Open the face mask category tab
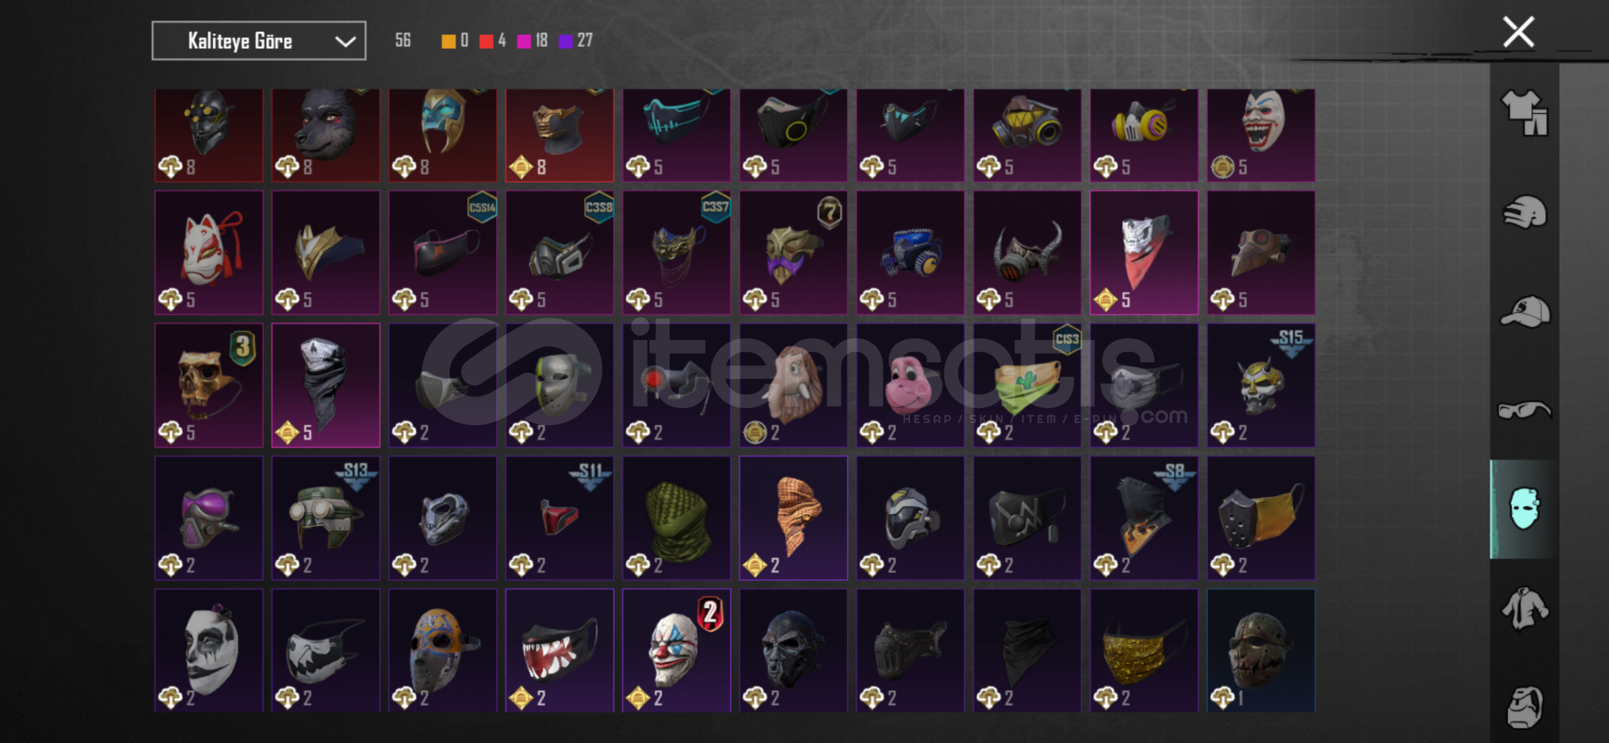 1524,509
